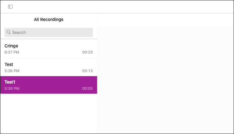
Task: Click the Test1 title text
Action: pos(10,82)
